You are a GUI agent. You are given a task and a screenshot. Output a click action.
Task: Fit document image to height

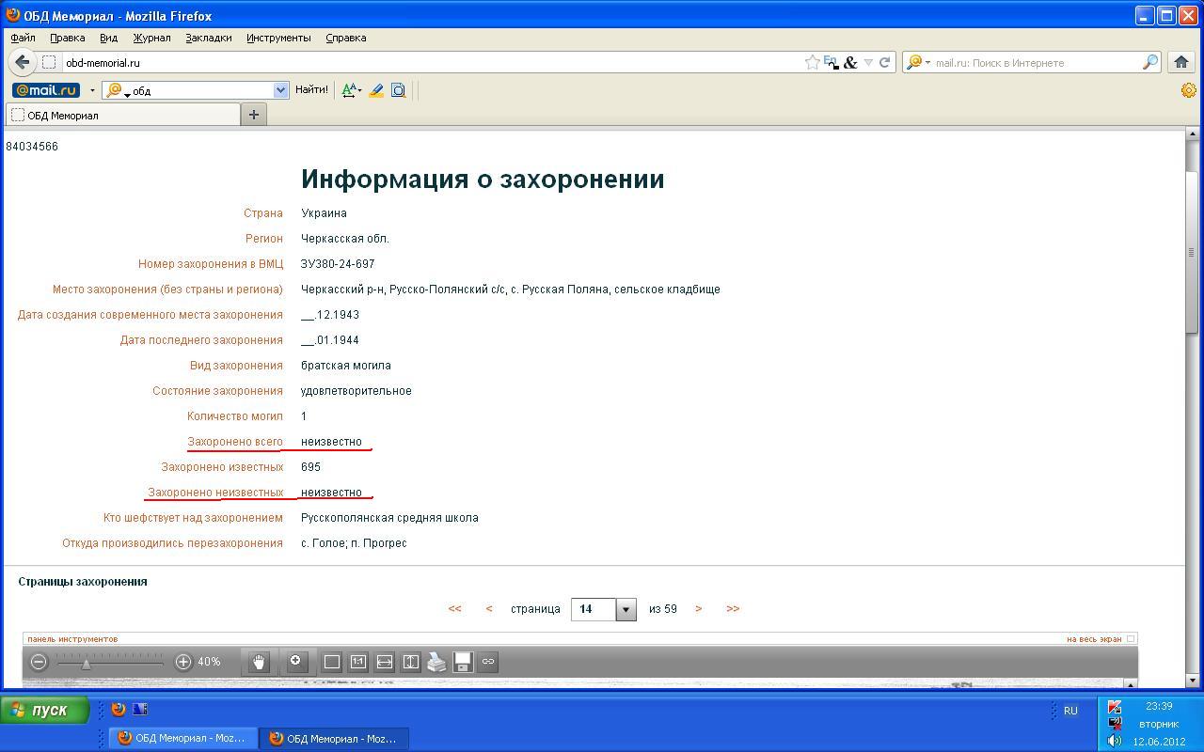(411, 662)
